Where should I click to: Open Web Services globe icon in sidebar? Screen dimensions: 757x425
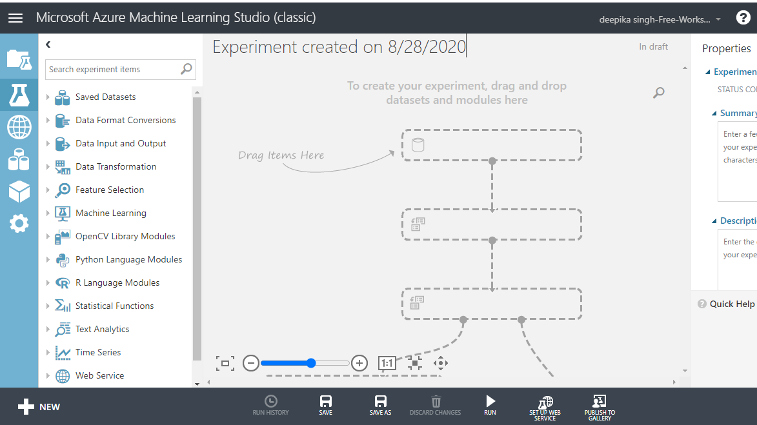[19, 127]
